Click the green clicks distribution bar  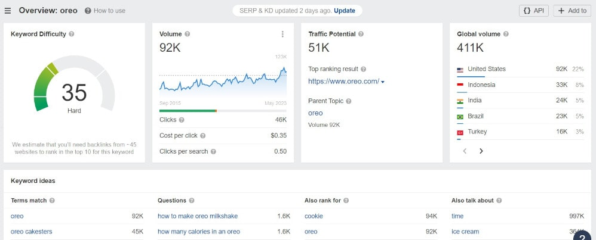pos(188,111)
